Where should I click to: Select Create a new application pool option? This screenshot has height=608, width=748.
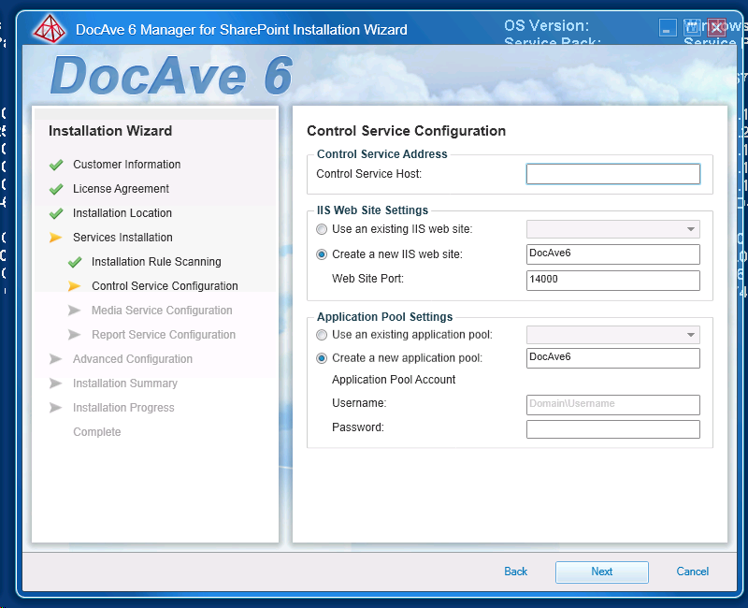pos(322,358)
